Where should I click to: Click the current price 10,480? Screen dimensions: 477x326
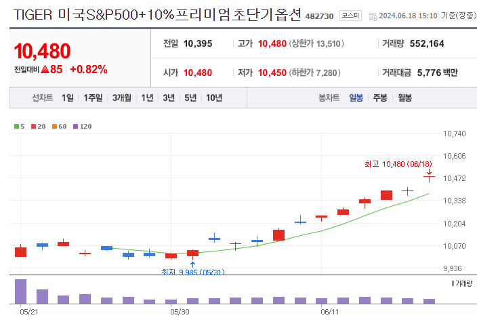point(42,51)
